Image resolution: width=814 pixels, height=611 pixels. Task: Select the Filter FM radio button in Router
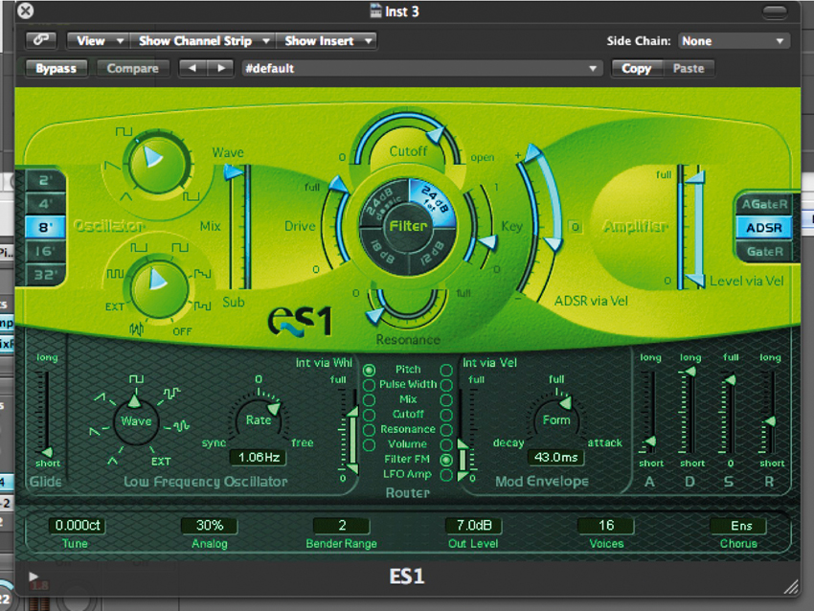click(x=446, y=460)
